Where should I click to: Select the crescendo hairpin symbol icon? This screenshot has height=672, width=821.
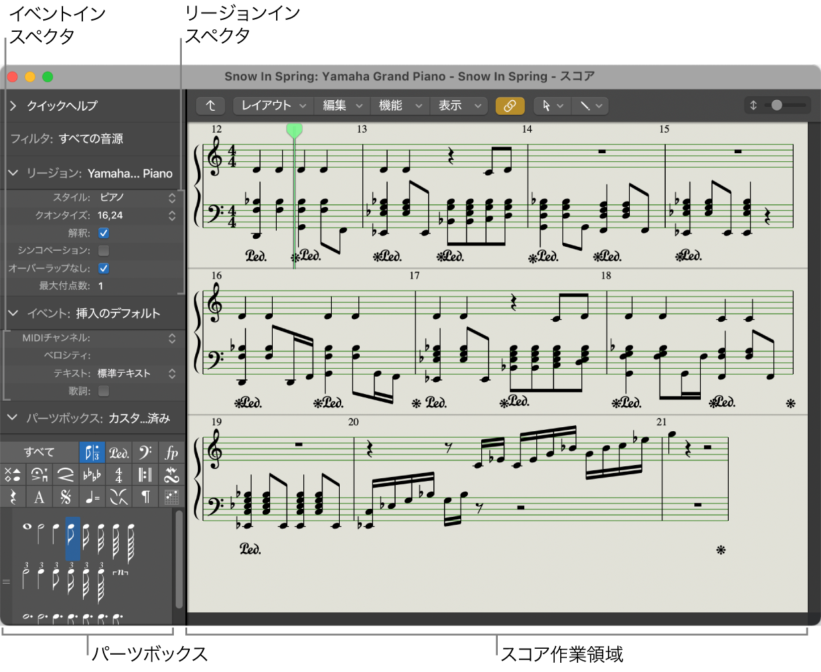tap(64, 474)
